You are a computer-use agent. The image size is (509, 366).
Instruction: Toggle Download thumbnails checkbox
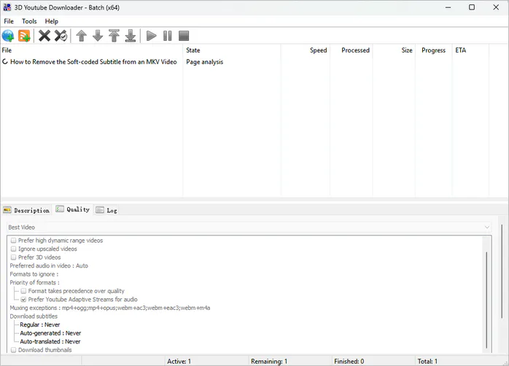coord(13,350)
